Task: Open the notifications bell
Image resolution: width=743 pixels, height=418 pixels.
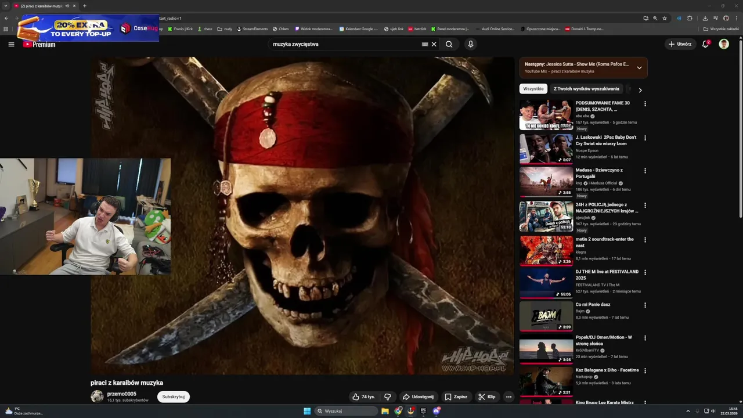Action: coord(706,44)
